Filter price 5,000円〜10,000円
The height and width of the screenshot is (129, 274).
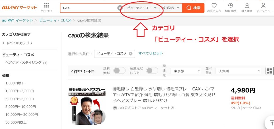(x=21, y=106)
